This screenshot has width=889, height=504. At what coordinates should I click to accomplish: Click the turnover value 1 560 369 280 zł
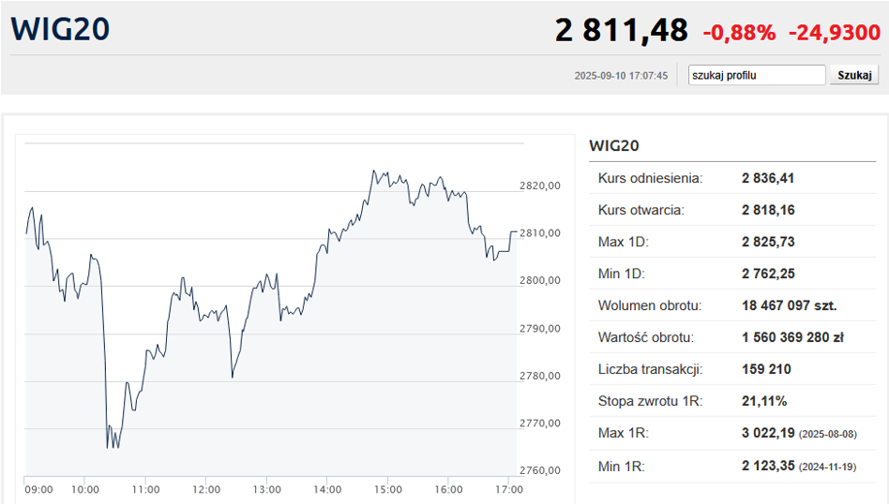coord(792,337)
